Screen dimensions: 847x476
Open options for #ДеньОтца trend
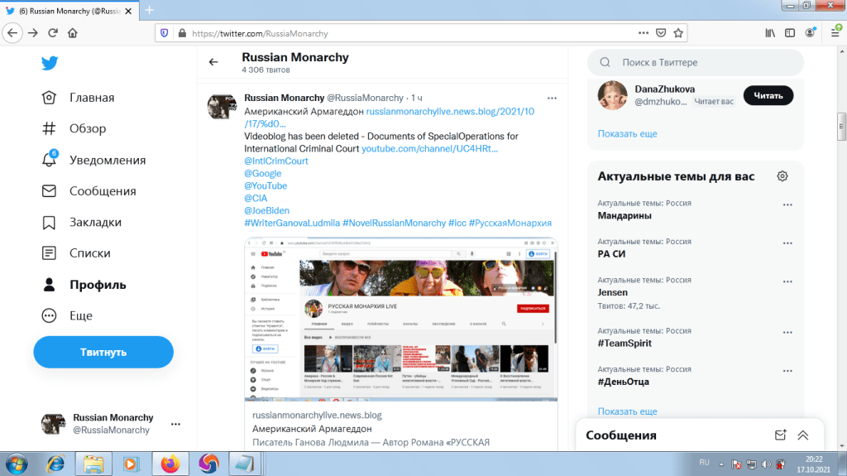787,371
